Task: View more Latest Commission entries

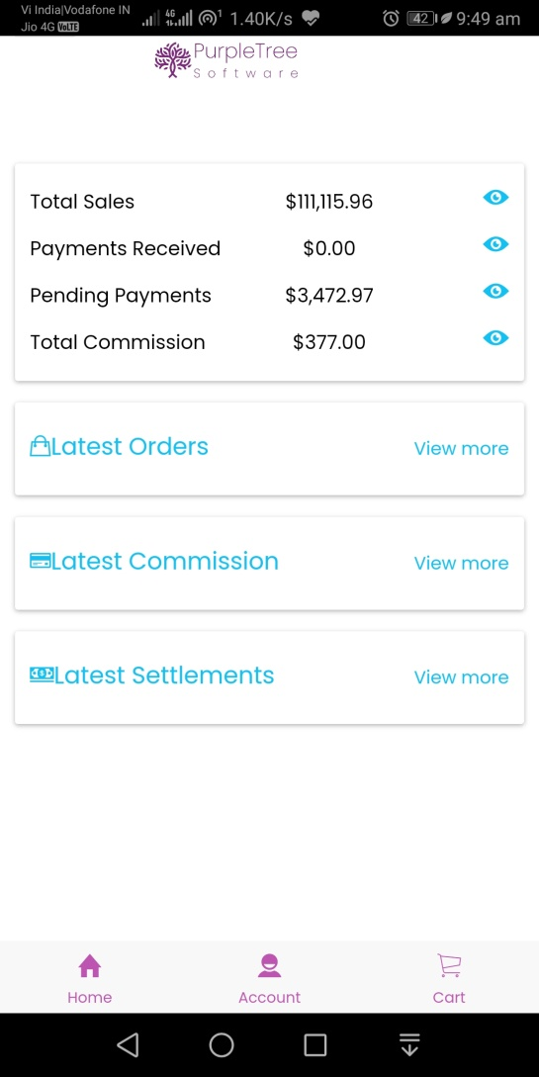Action: (462, 564)
